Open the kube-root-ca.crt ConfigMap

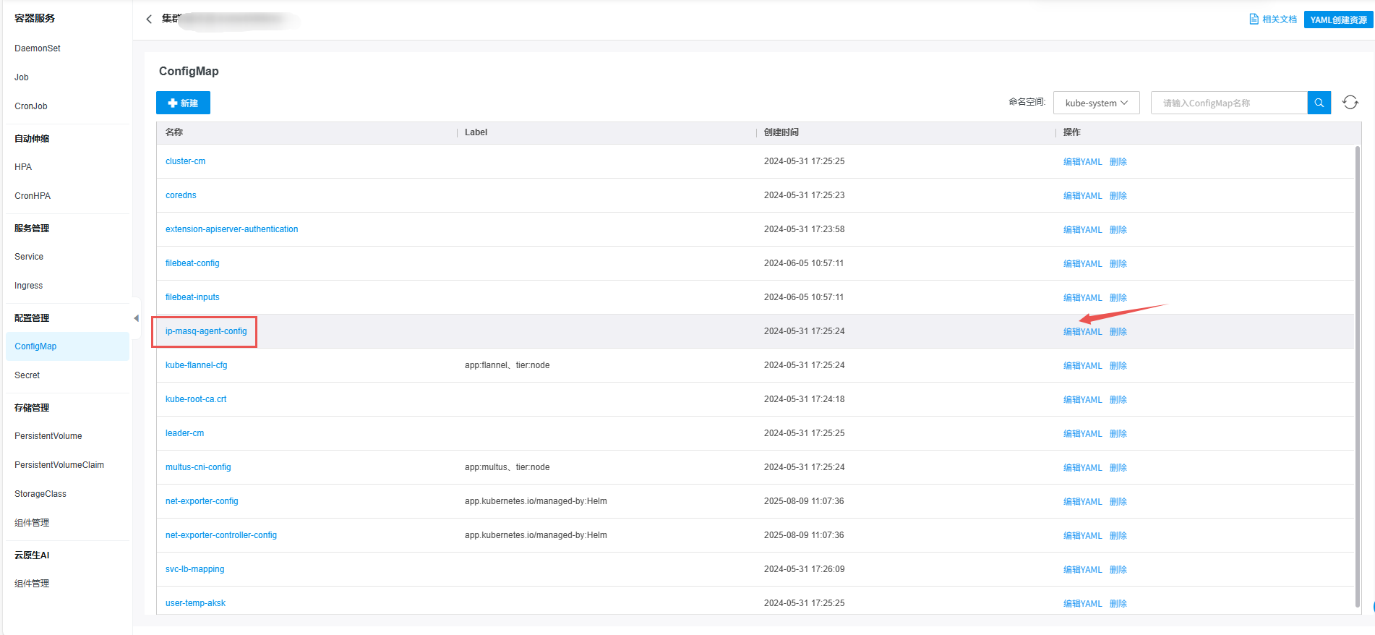pyautogui.click(x=196, y=399)
